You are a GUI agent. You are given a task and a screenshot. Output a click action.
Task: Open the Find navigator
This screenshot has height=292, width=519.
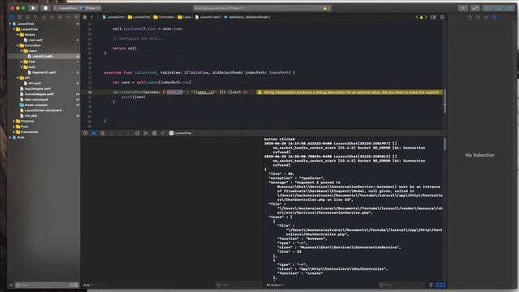tap(36, 17)
